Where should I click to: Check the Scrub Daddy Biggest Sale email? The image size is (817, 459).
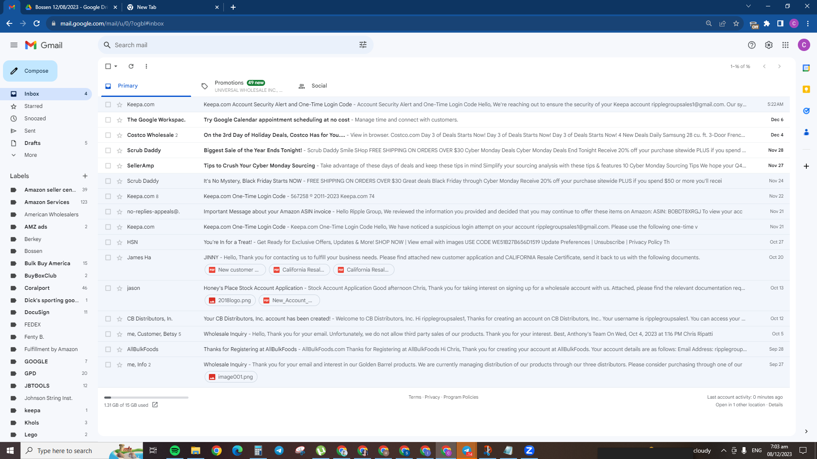pyautogui.click(x=108, y=150)
